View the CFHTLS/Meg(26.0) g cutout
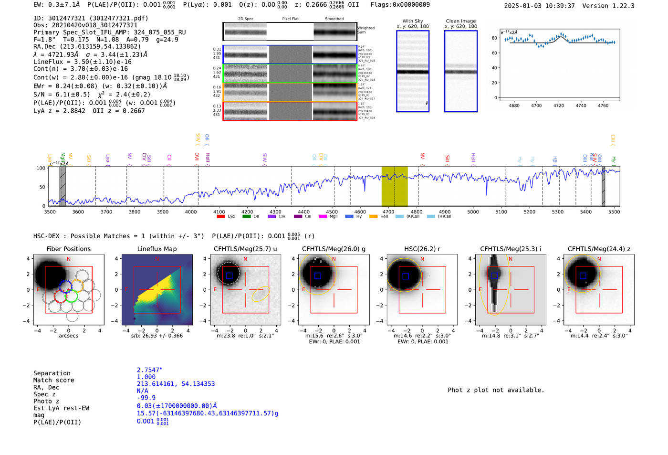 click(334, 290)
